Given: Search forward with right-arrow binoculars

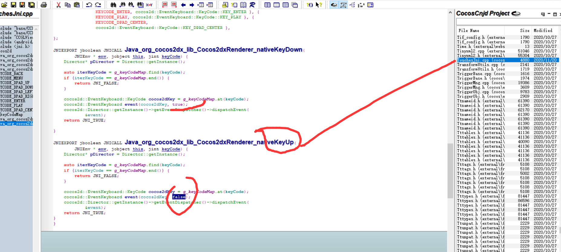Looking at the screenshot, I should point(131,5).
